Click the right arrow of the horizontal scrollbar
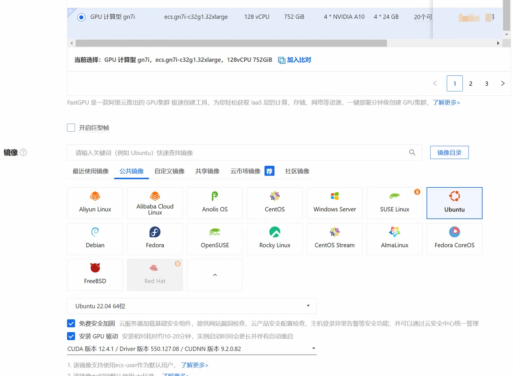 [498, 43]
